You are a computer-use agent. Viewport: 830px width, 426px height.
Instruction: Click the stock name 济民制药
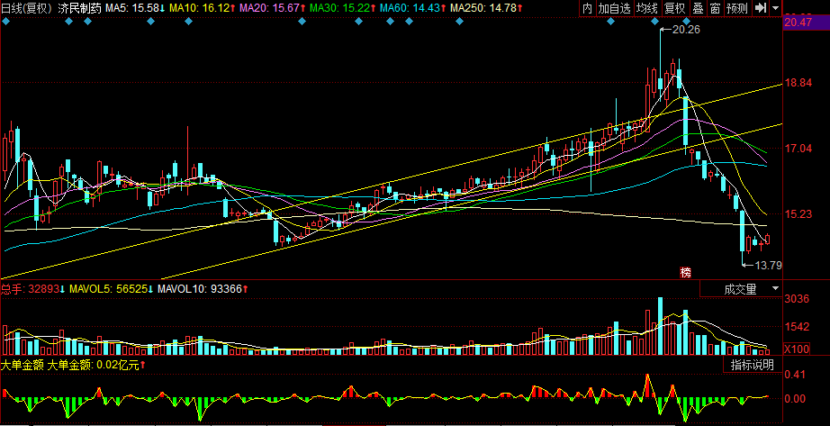(x=79, y=8)
